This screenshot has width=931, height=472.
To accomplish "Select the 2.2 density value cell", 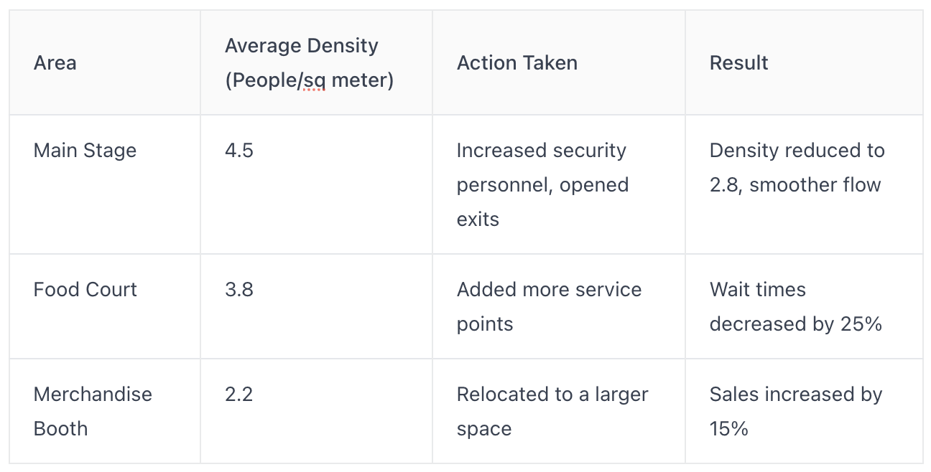I will (x=316, y=411).
